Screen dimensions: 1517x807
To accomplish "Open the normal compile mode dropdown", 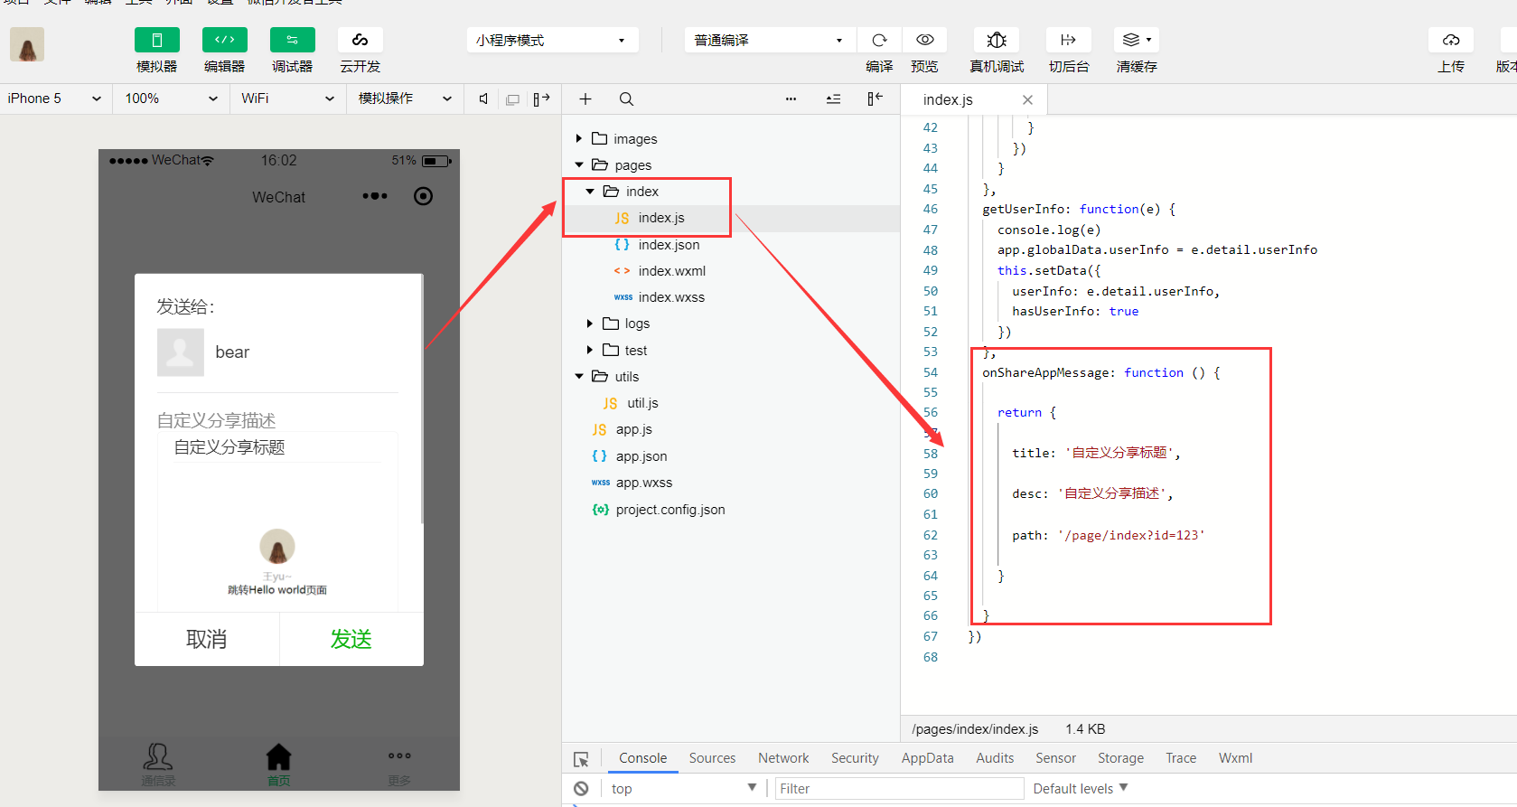I will coord(770,40).
